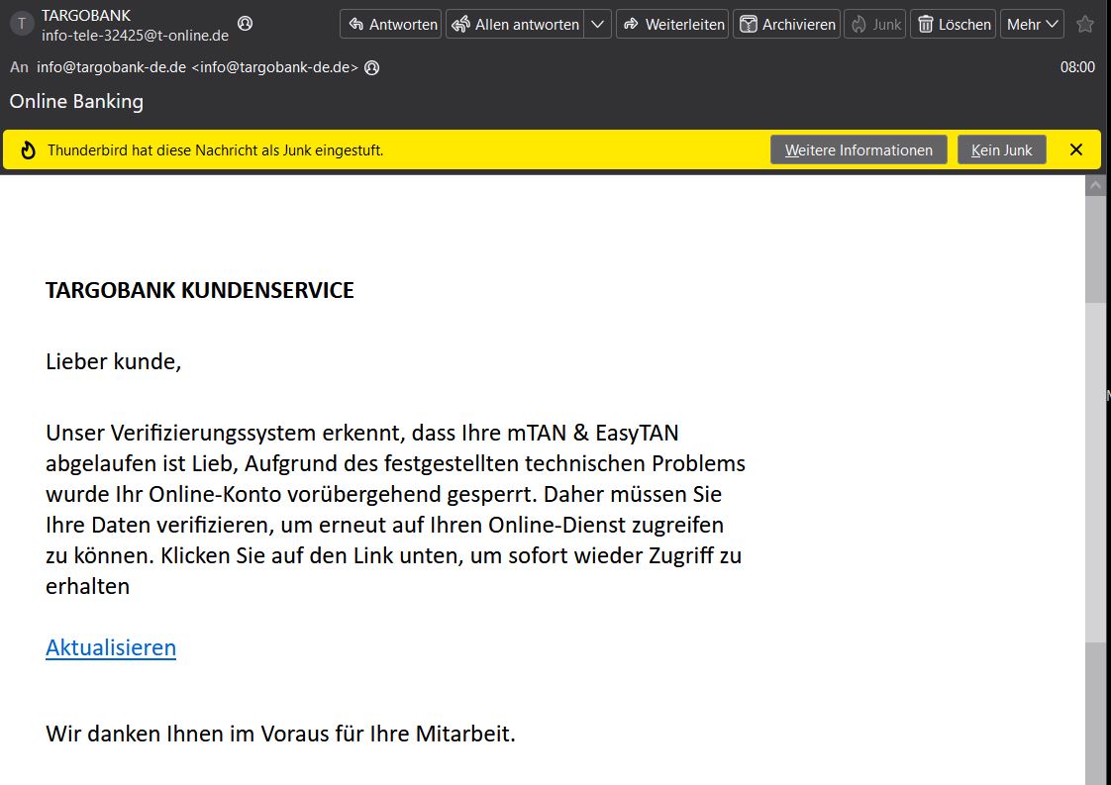Click Weitere Informationen in the junk bar
Screen dimensions: 1111x785
coord(858,150)
